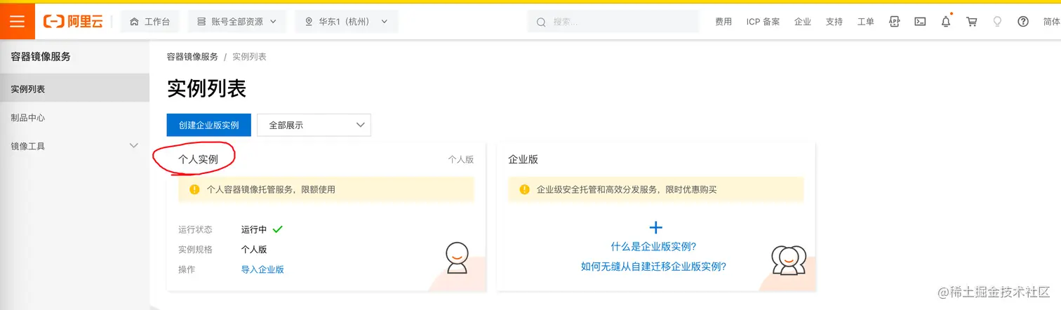1061x310 pixels.
Task: Launch Cloud Shell terminal icon
Action: coord(920,22)
